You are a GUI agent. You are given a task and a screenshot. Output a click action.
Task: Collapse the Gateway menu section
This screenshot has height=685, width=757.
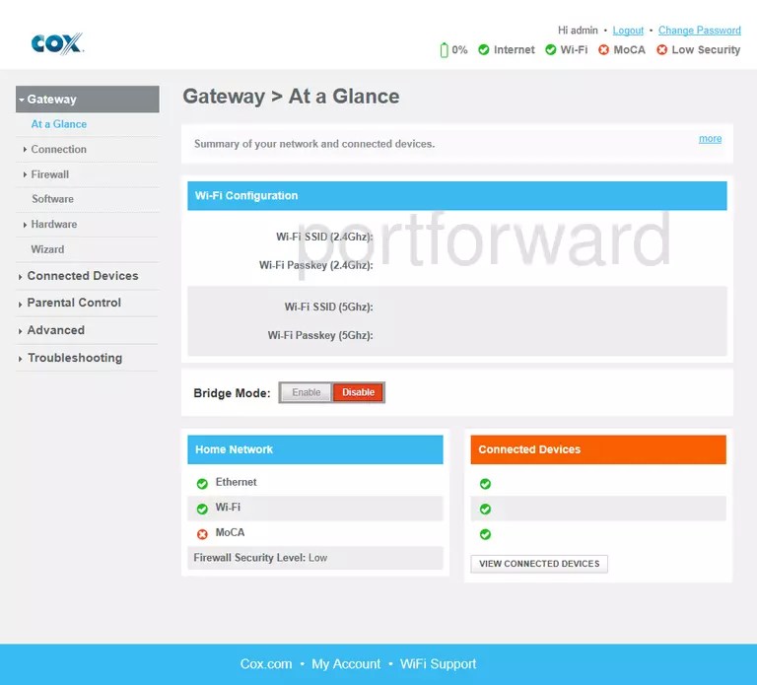point(22,100)
